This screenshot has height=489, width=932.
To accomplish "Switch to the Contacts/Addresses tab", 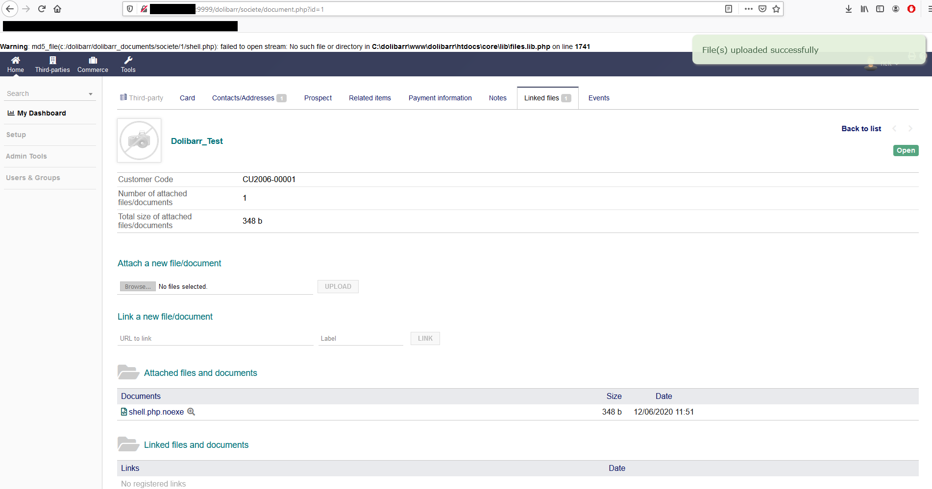I will (x=249, y=98).
